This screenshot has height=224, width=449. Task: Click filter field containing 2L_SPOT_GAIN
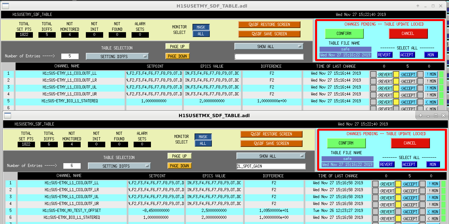pyautogui.click(x=271, y=166)
